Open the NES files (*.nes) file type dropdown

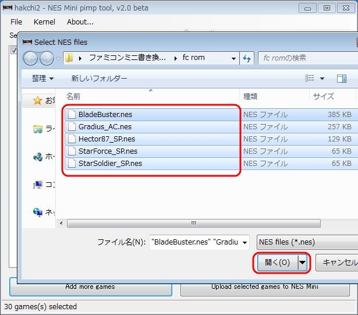(x=307, y=242)
